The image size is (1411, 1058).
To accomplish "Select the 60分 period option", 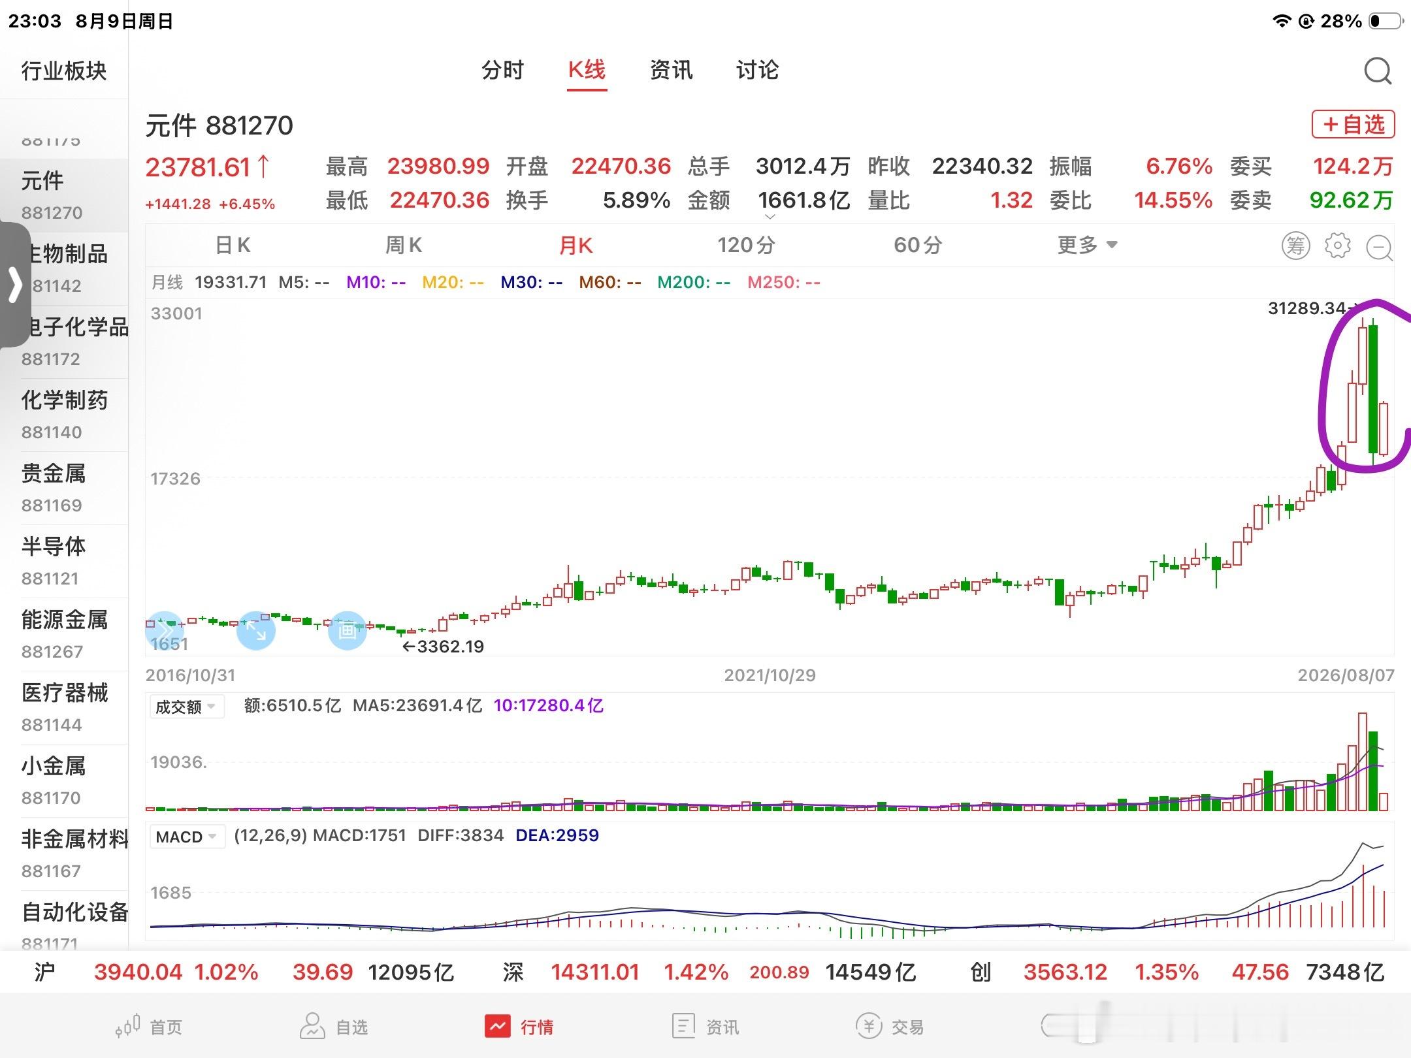I will 918,246.
